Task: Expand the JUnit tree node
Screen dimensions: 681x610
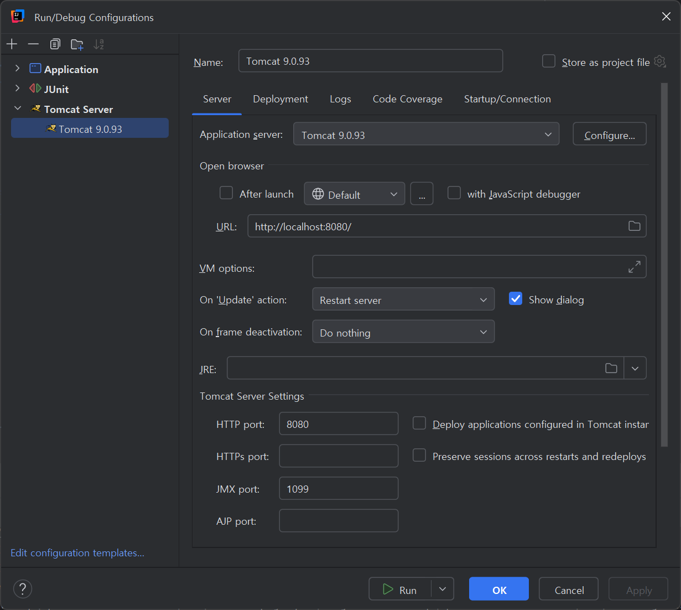Action: pos(18,88)
